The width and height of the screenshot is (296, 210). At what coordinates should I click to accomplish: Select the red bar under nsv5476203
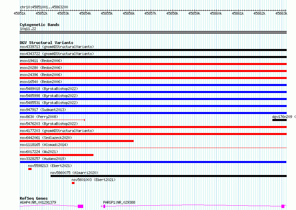coord(153,127)
